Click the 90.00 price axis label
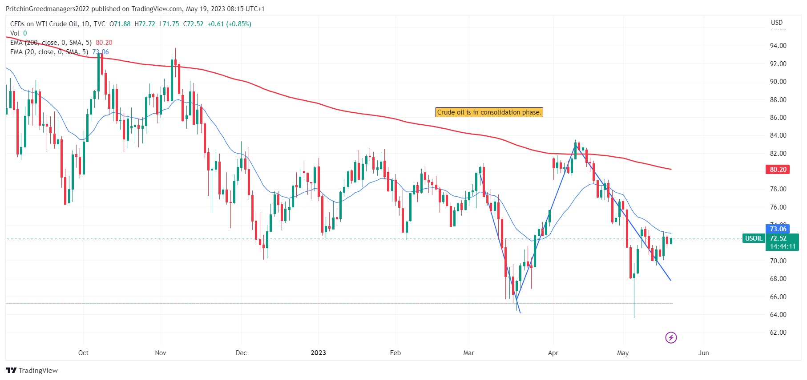 click(x=778, y=82)
